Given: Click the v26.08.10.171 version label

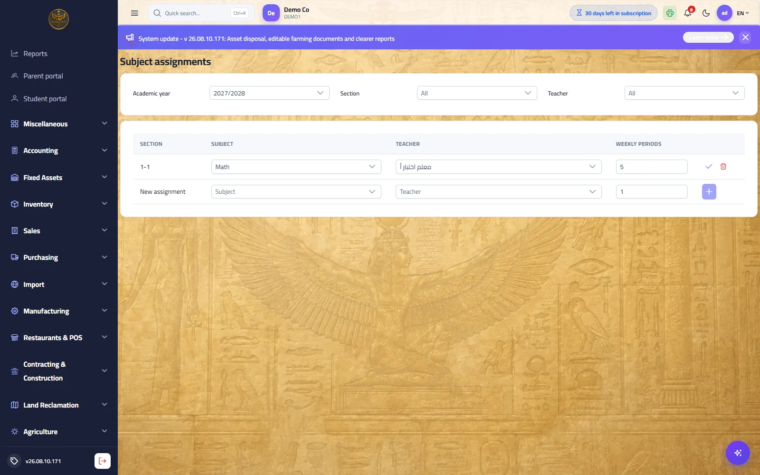Looking at the screenshot, I should 43,461.
